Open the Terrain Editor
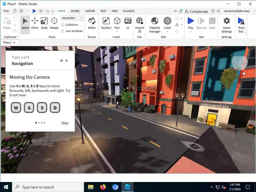Screen dimensions: 256x192 pos(92,24)
